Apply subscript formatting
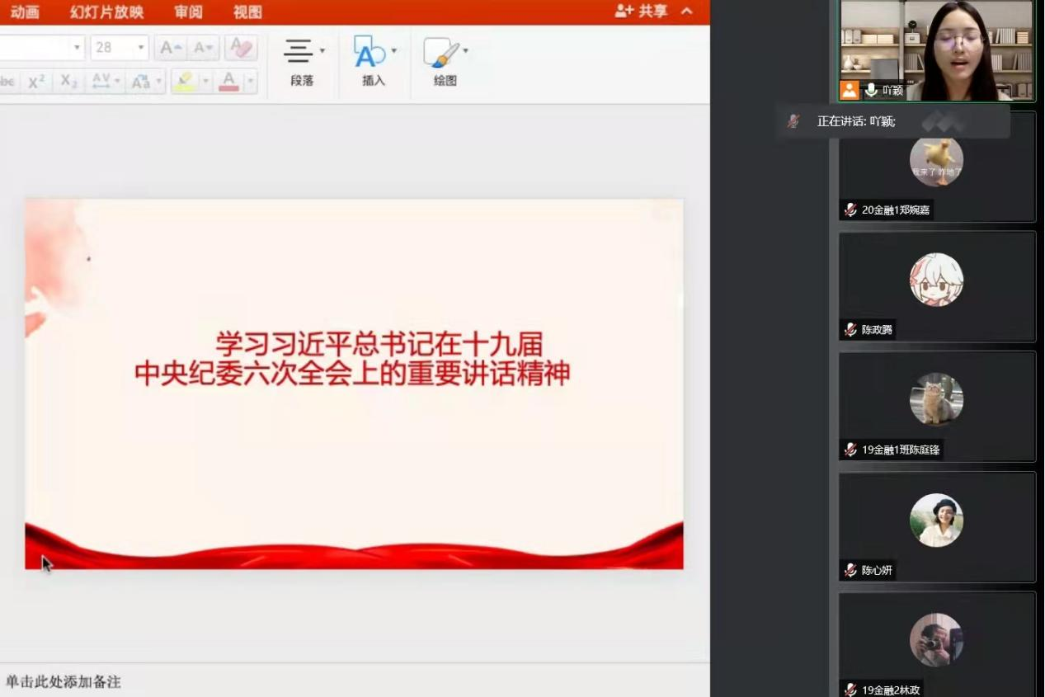This screenshot has width=1045, height=697. (x=69, y=81)
